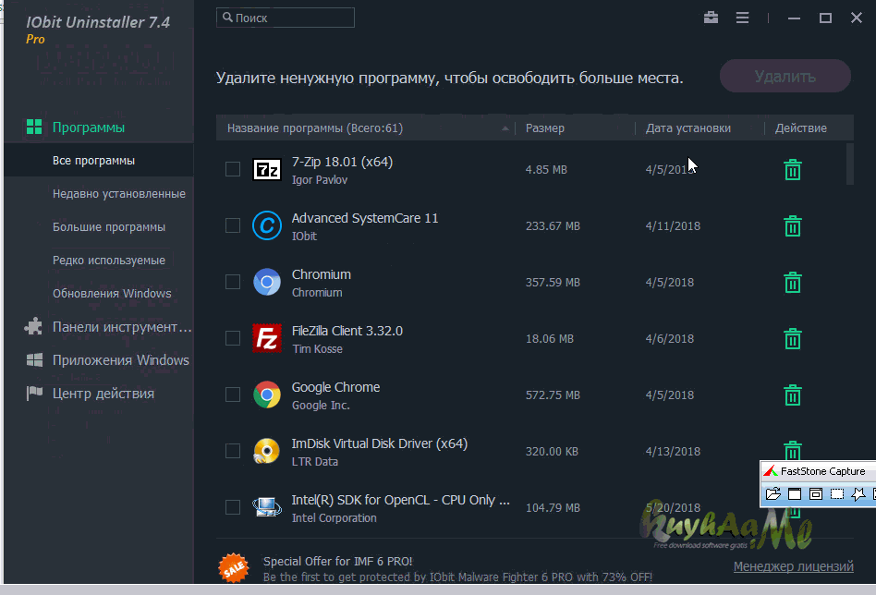This screenshot has width=876, height=595.
Task: Click the orange SALE badge icon
Action: coord(234,568)
